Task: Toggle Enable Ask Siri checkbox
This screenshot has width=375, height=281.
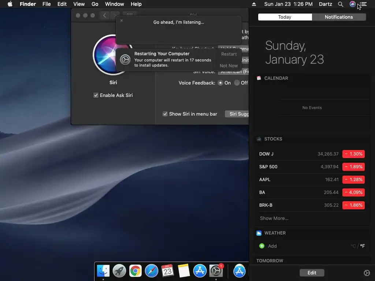Action: click(96, 95)
